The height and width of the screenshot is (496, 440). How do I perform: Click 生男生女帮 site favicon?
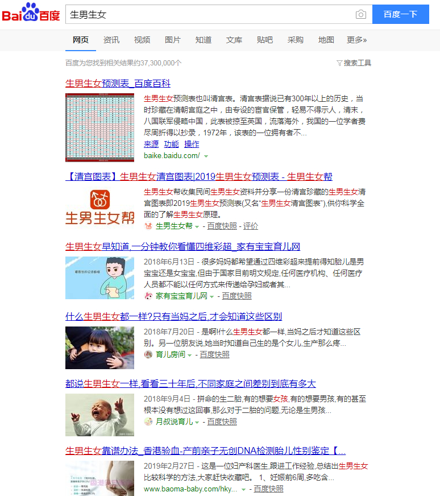pyautogui.click(x=148, y=226)
